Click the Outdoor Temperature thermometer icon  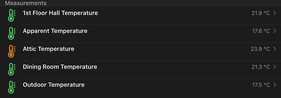coord(12,87)
